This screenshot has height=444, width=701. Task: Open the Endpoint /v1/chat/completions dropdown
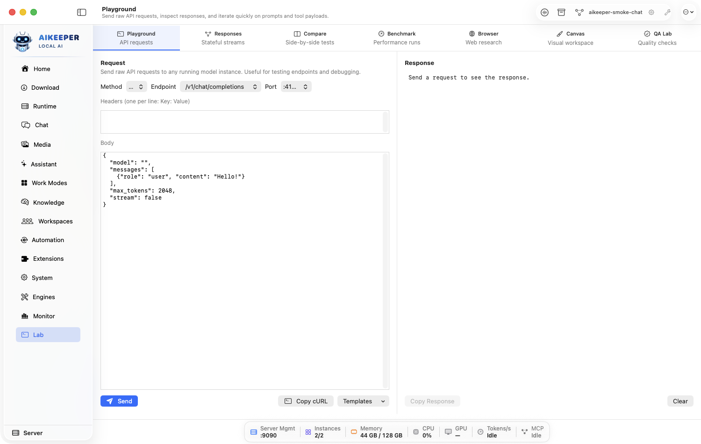pyautogui.click(x=221, y=86)
